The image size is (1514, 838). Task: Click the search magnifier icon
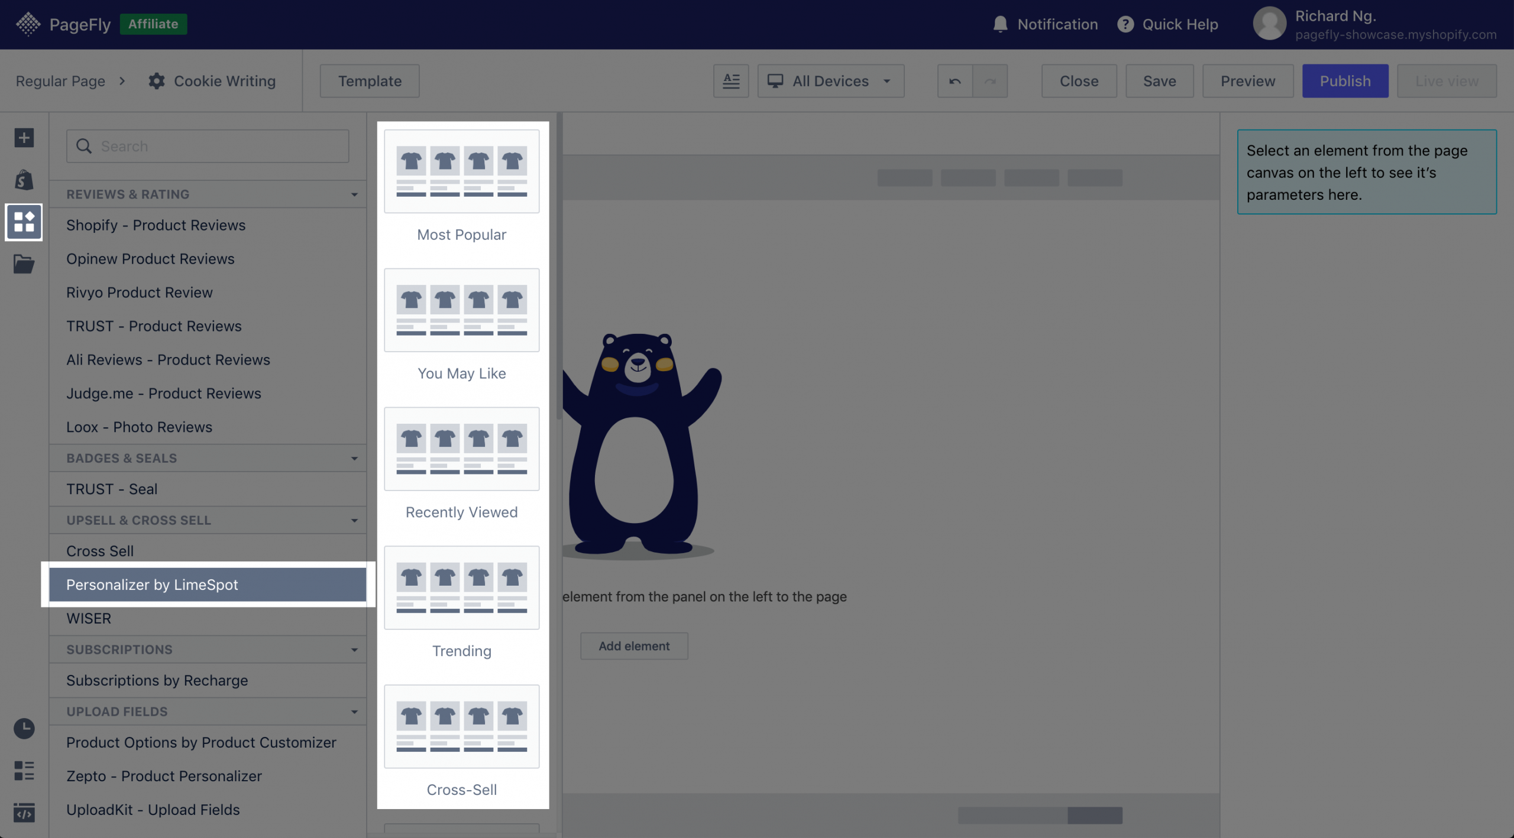coord(84,146)
